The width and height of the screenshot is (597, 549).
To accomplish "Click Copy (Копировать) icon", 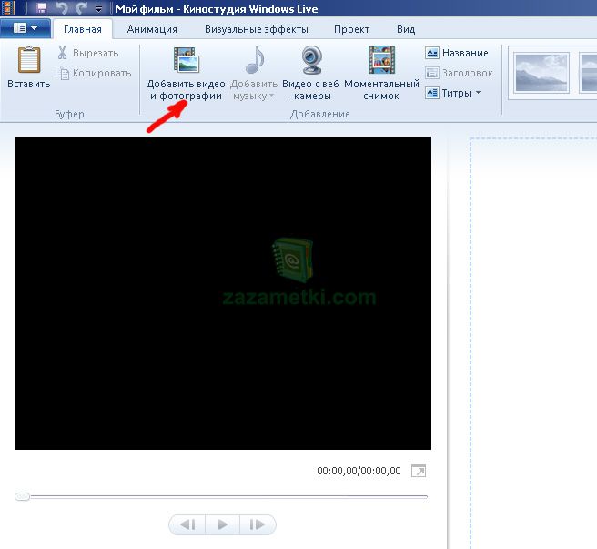I will pos(62,73).
